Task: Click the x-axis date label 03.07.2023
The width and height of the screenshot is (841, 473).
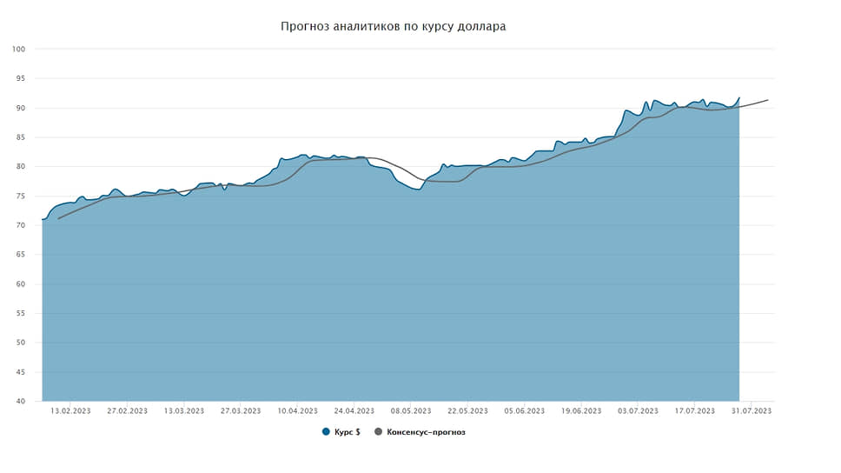Action: (638, 410)
